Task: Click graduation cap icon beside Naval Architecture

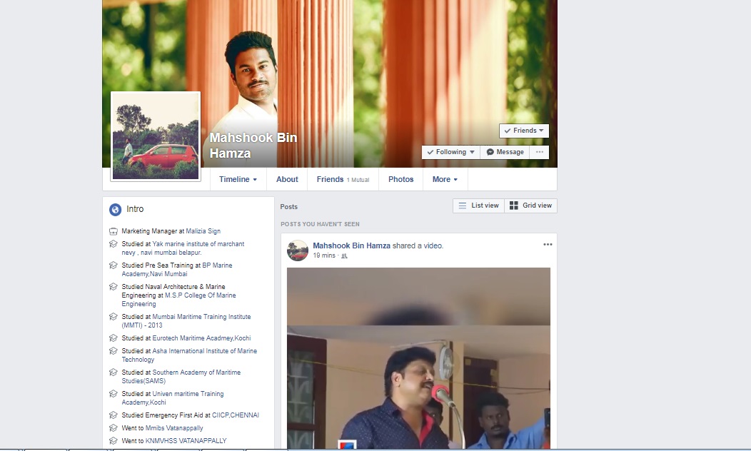Action: [114, 287]
